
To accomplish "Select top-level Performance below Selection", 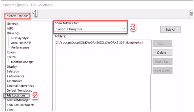I will click(x=16, y=76).
